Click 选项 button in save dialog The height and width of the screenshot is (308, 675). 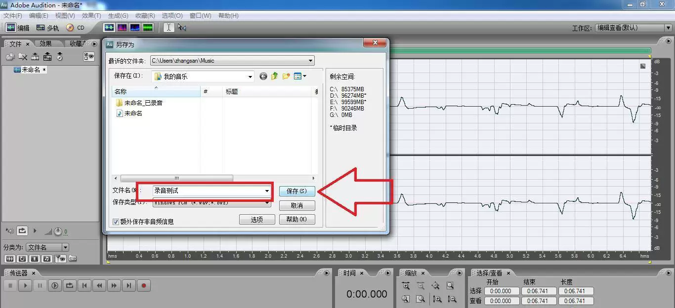257,220
